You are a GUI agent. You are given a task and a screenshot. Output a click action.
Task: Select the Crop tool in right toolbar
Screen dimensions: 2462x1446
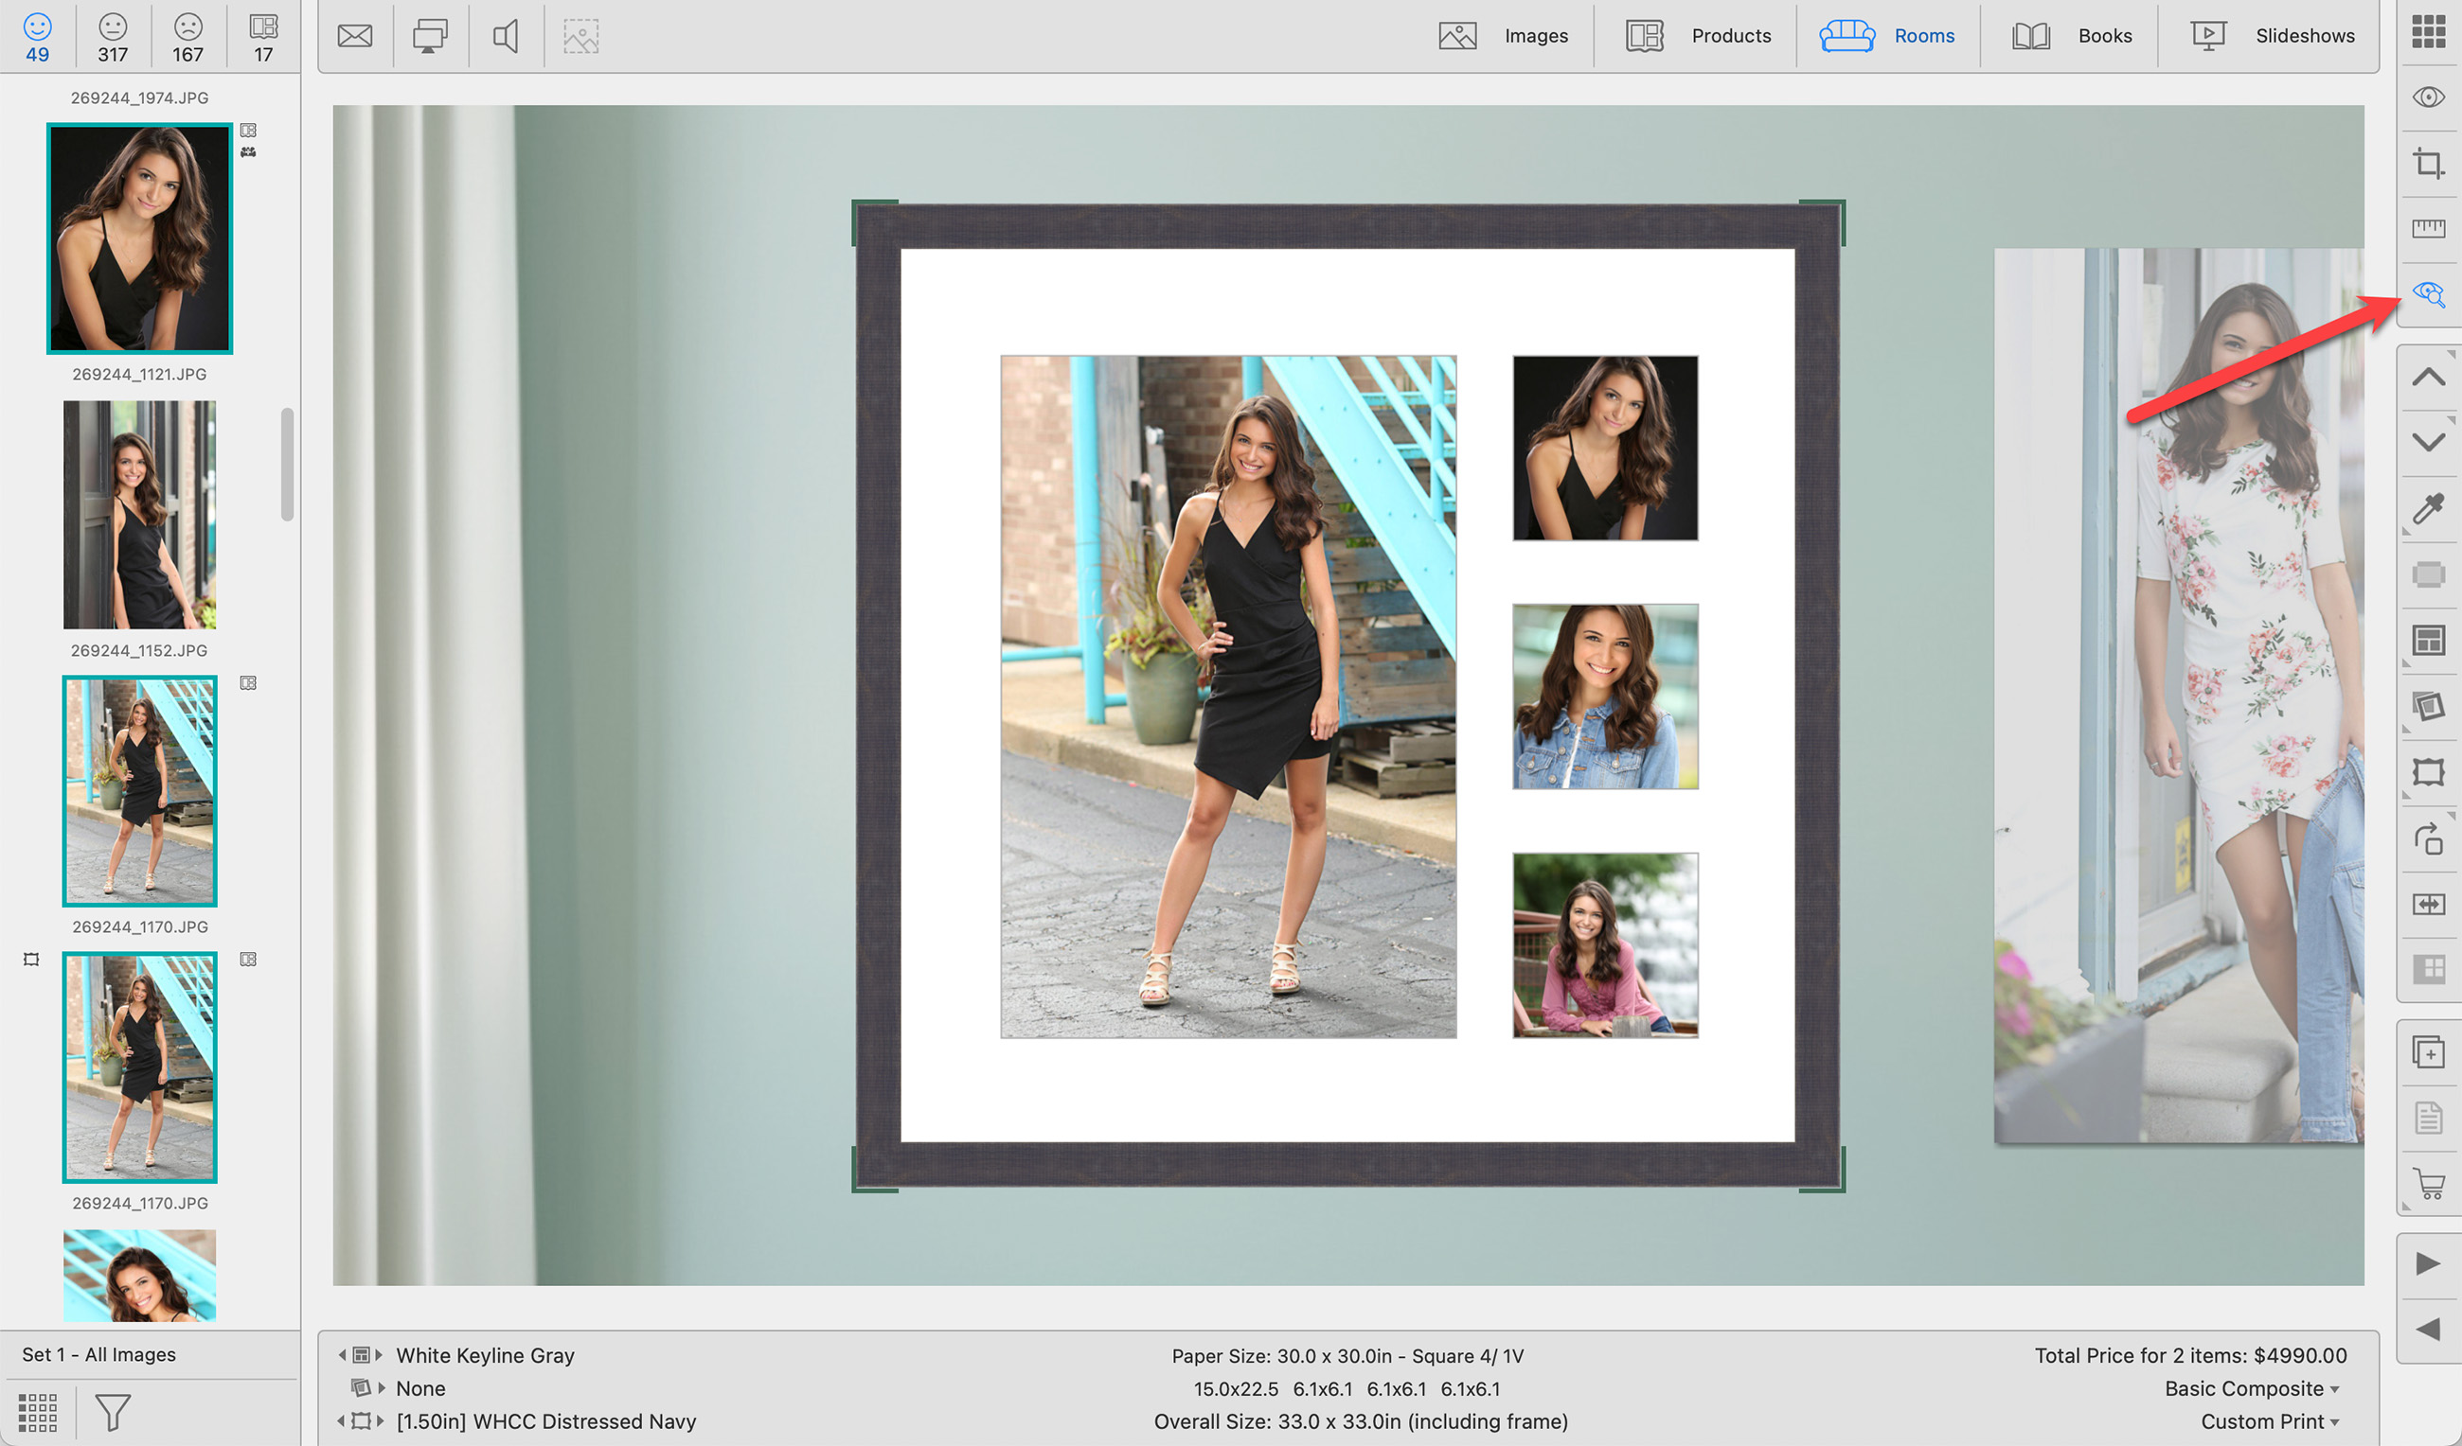tap(2428, 163)
